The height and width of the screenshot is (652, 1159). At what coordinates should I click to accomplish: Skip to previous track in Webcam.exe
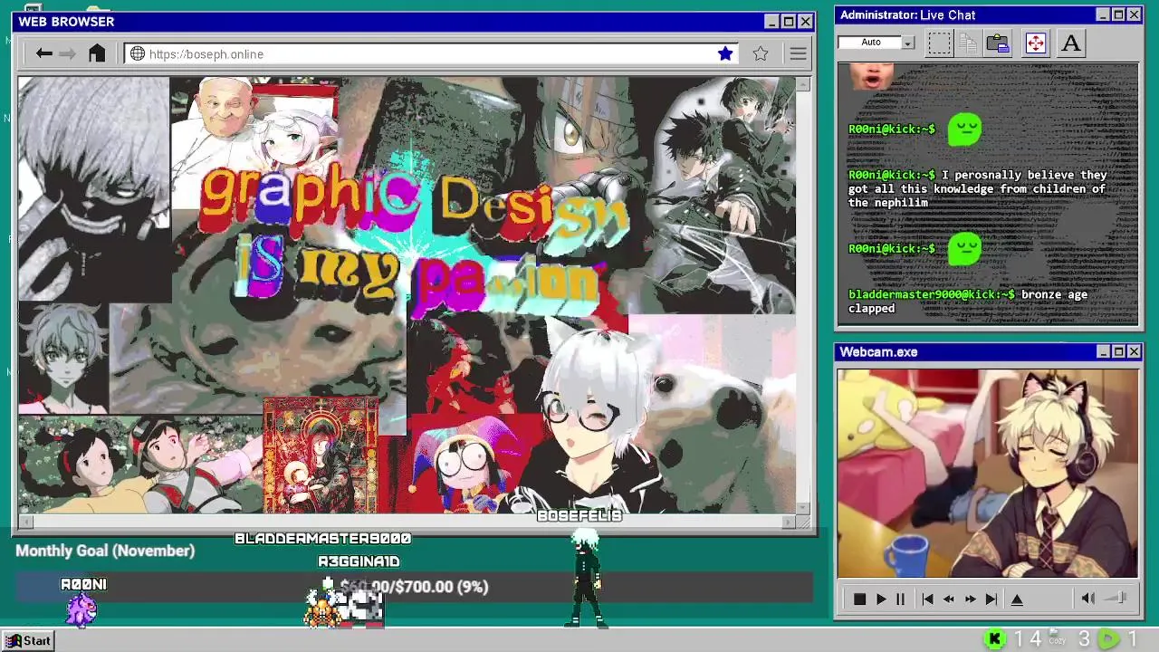coord(927,599)
